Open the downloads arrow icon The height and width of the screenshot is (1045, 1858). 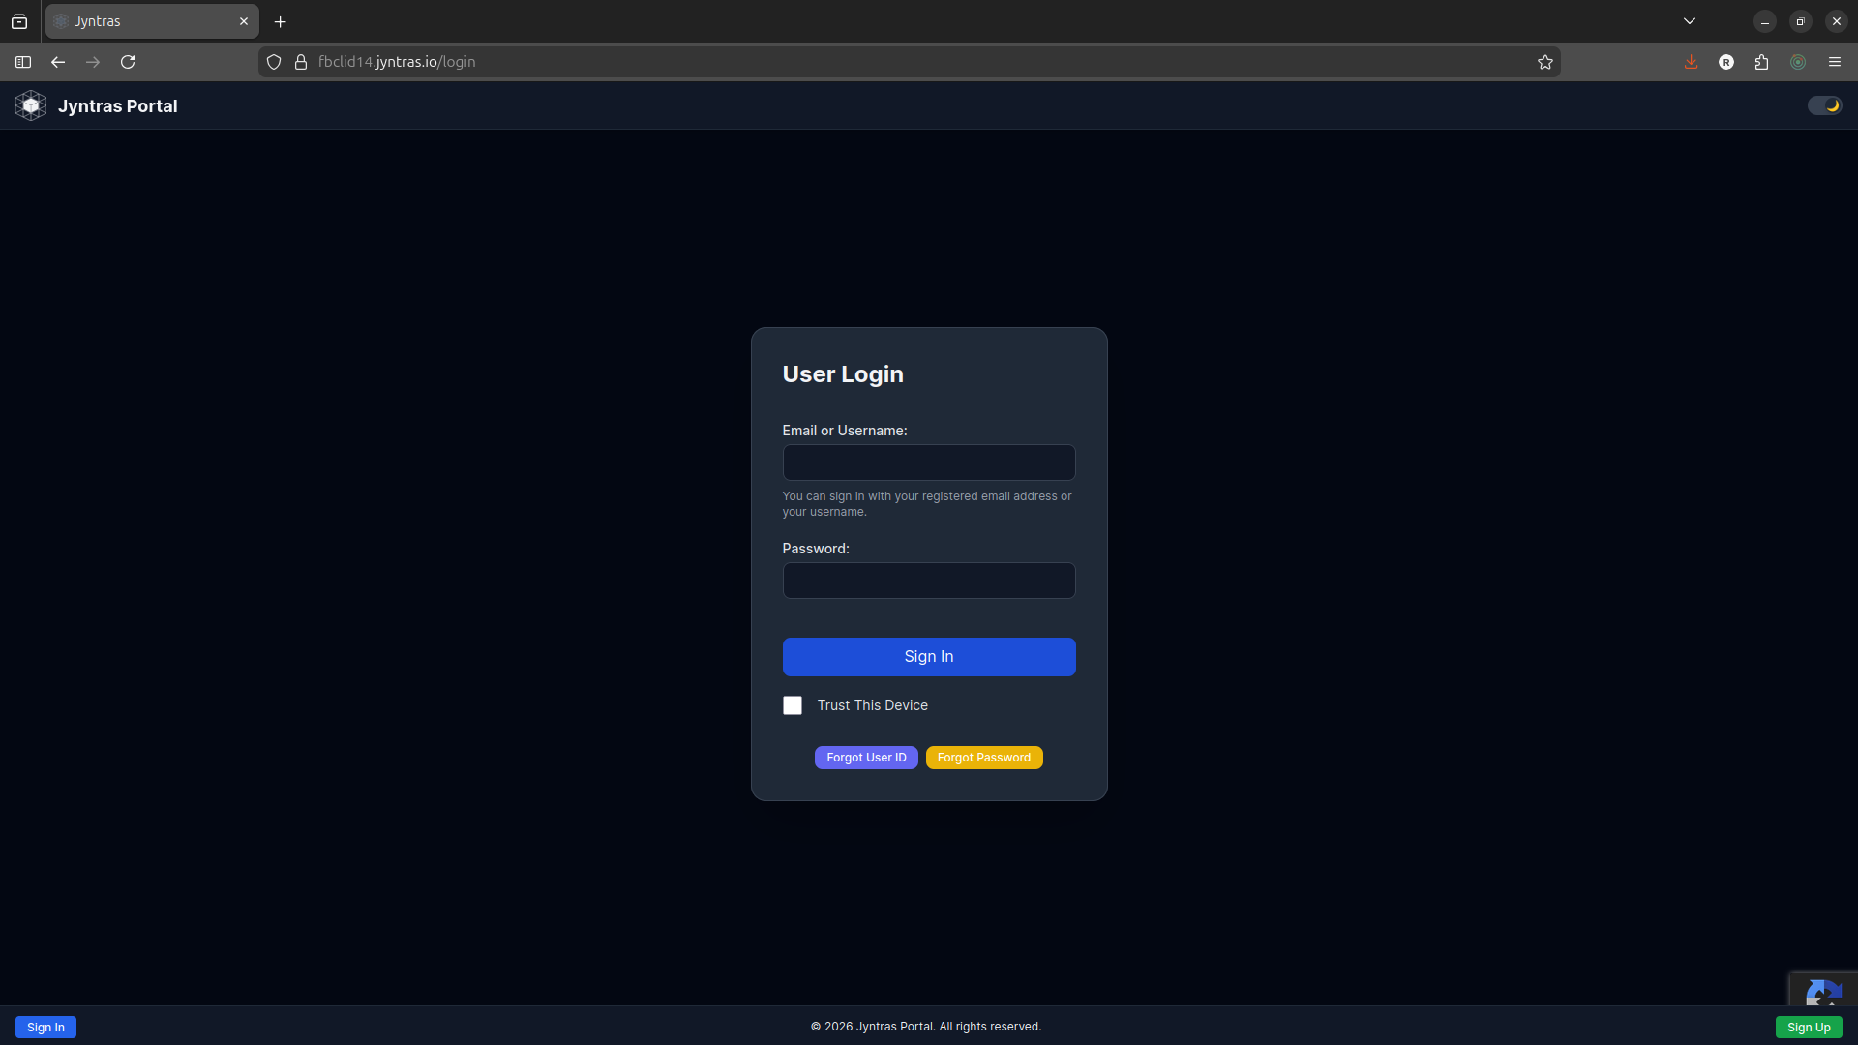(1691, 62)
